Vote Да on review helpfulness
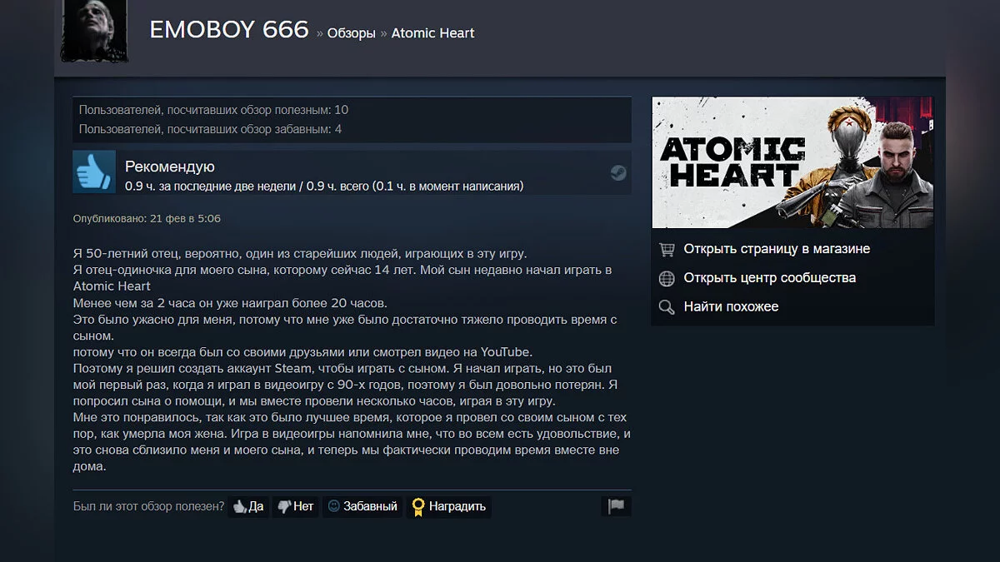This screenshot has height=562, width=1000. click(x=248, y=506)
